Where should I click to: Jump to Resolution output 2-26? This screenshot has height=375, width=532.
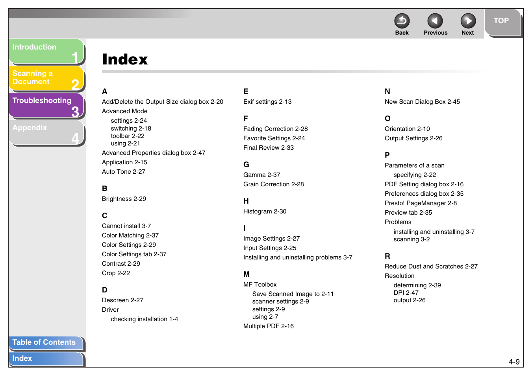(410, 300)
